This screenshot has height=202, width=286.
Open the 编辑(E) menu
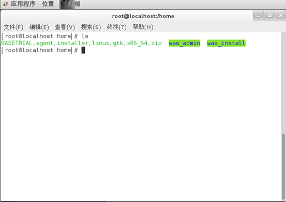39,27
